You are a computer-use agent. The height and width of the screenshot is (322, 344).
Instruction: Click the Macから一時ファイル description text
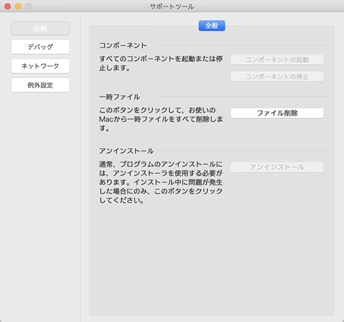coord(161,119)
